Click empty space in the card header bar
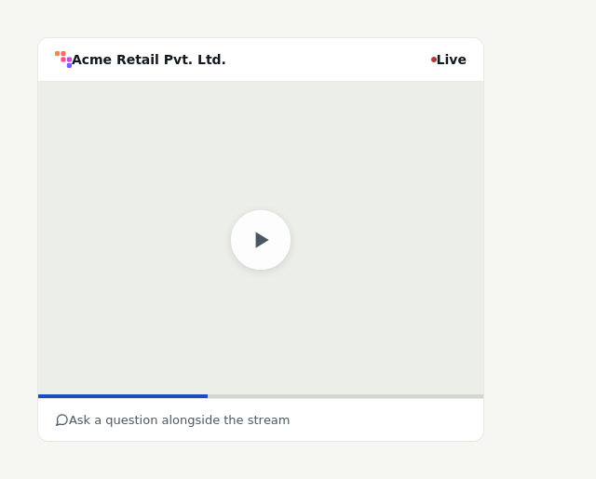 327,60
